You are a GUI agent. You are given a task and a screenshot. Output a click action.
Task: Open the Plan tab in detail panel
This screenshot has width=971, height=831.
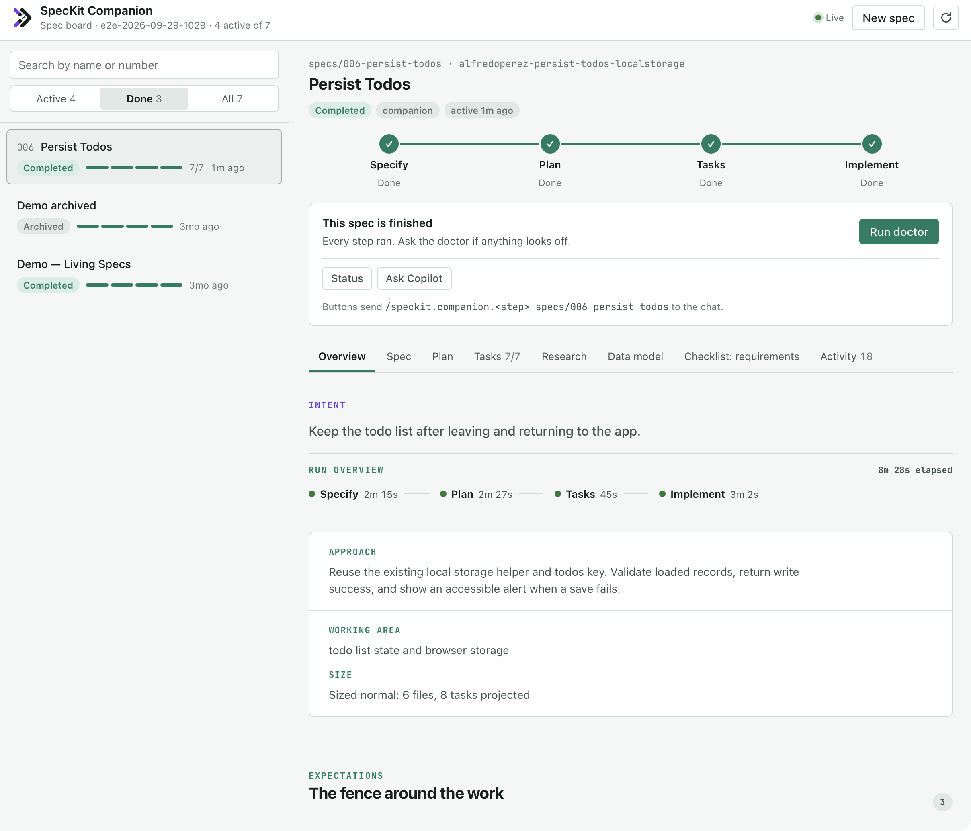(x=442, y=356)
